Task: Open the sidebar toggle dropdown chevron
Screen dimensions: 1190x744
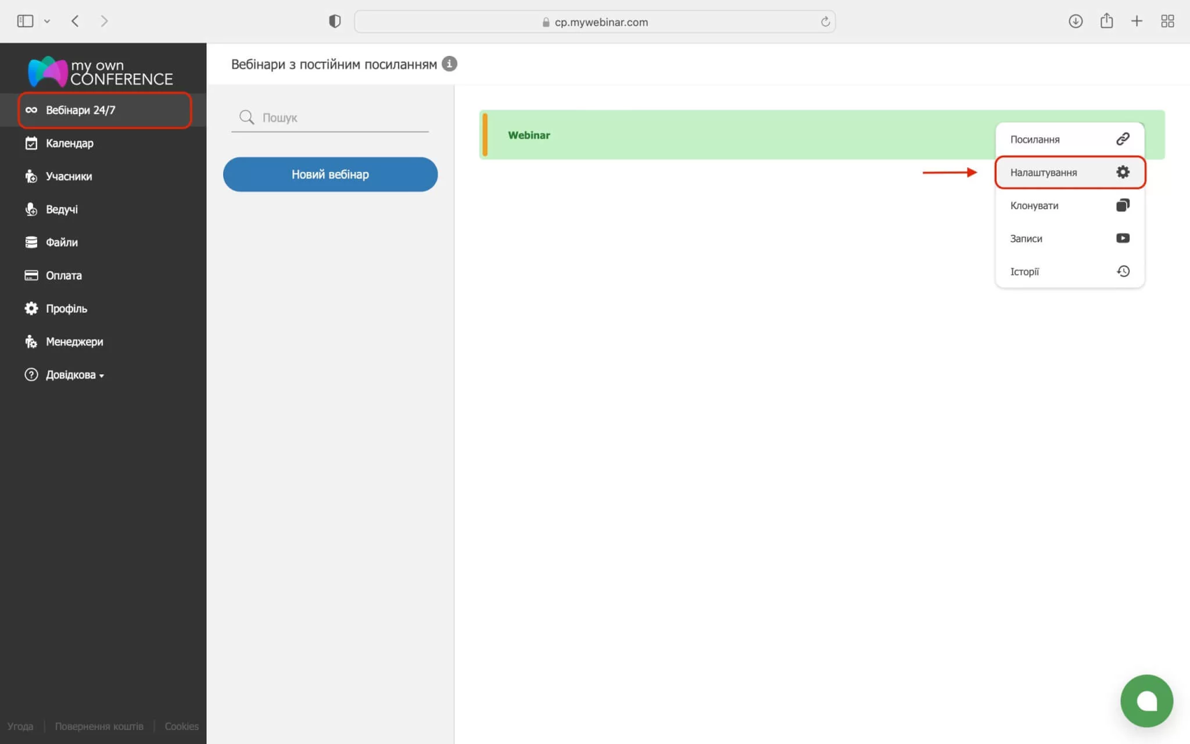Action: (x=47, y=22)
